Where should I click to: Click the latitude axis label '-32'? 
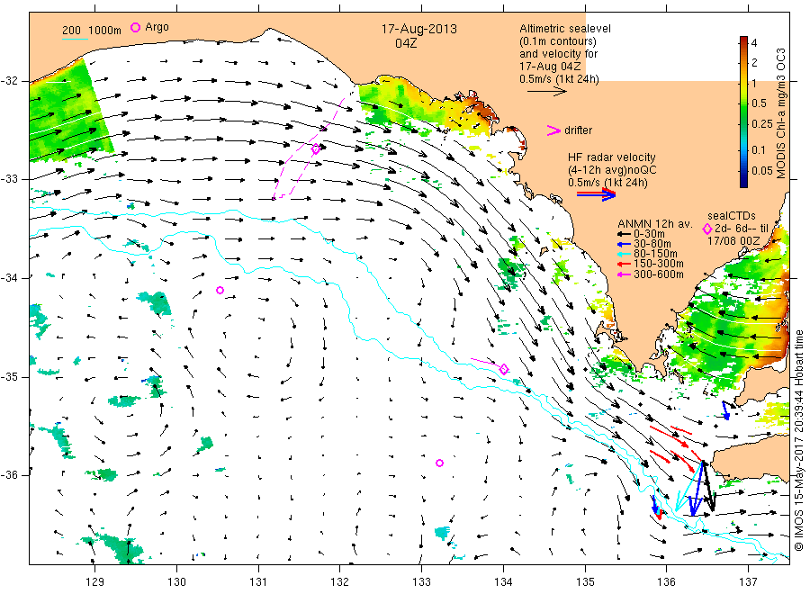pyautogui.click(x=9, y=81)
